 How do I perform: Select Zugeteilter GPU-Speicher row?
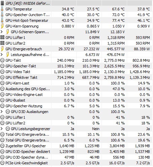click(76, 146)
